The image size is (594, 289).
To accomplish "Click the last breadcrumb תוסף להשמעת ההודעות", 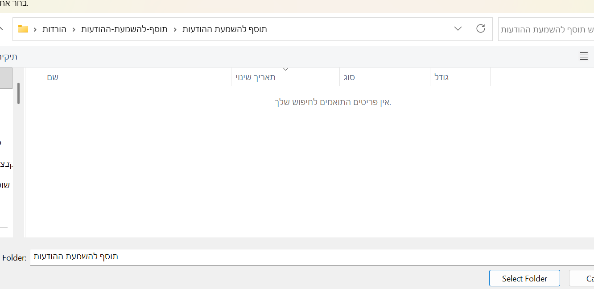I will [x=225, y=29].
